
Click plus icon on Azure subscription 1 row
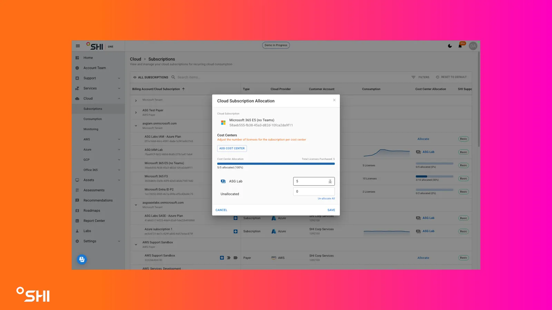click(236, 231)
